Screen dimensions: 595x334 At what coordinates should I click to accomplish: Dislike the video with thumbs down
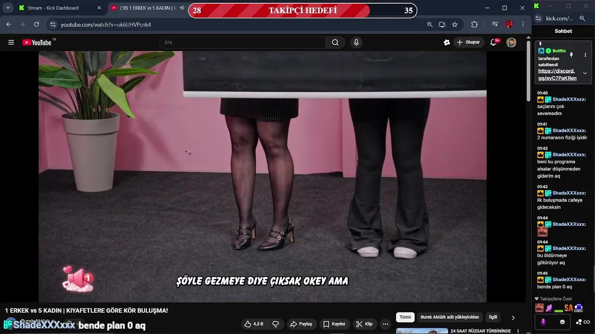point(276,324)
